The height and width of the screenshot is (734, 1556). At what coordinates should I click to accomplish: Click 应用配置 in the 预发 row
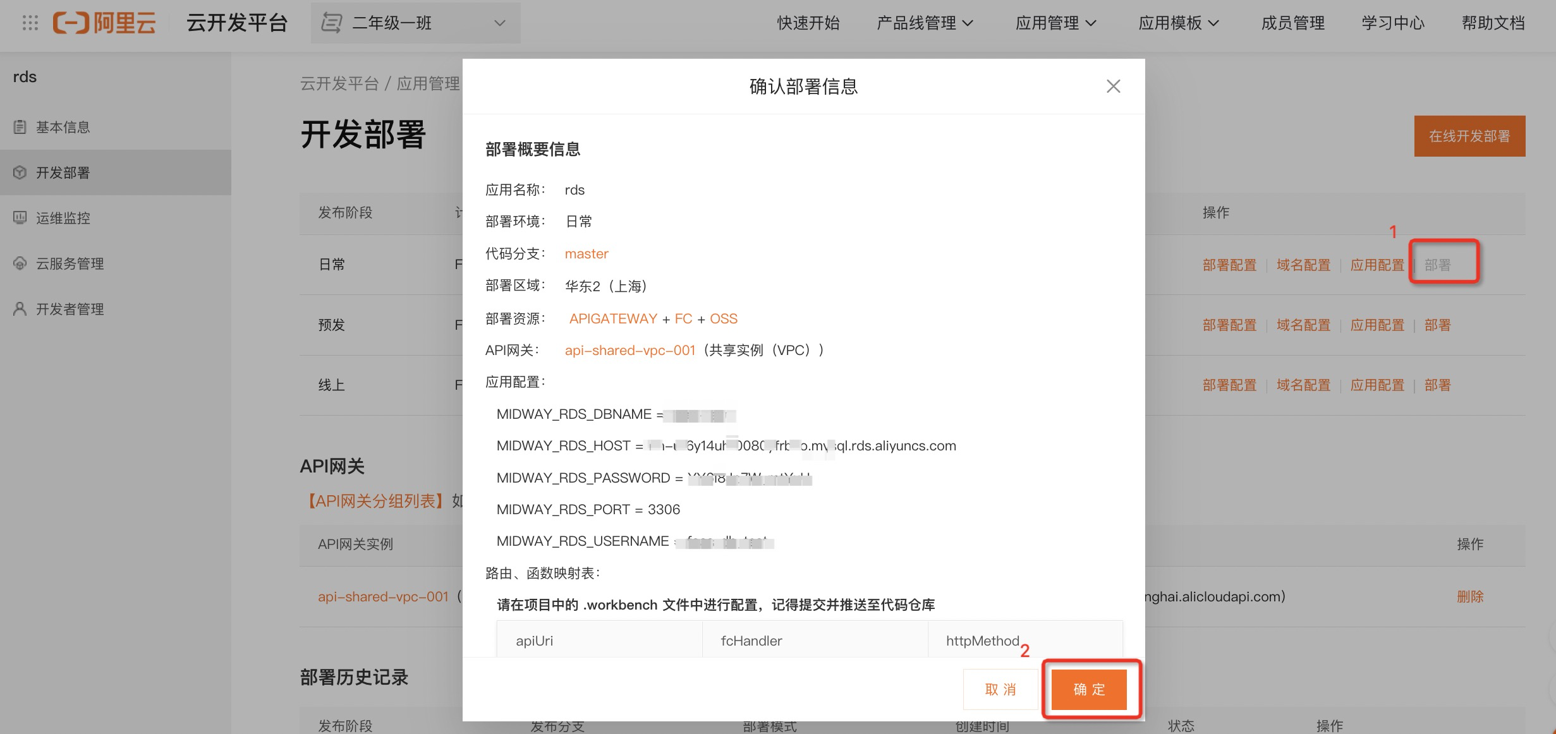tap(1377, 325)
